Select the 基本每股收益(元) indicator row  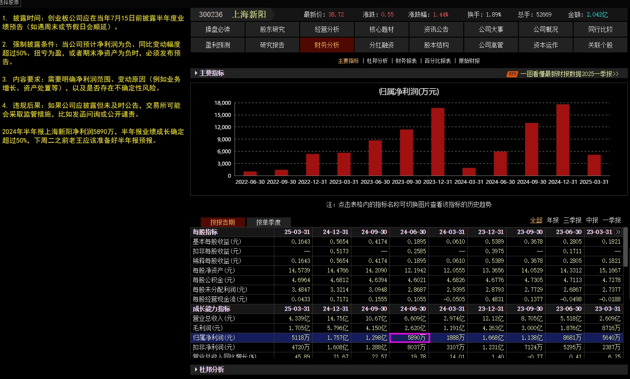tap(406, 241)
